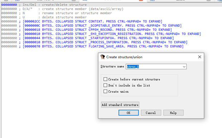The width and height of the screenshot is (222, 138).
Task: Open Help for structure creation
Action: pyautogui.click(x=173, y=113)
